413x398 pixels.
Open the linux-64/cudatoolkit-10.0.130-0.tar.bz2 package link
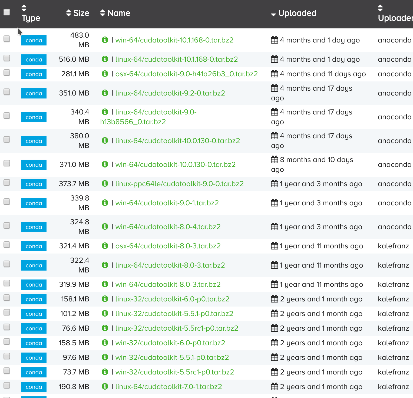(x=178, y=140)
